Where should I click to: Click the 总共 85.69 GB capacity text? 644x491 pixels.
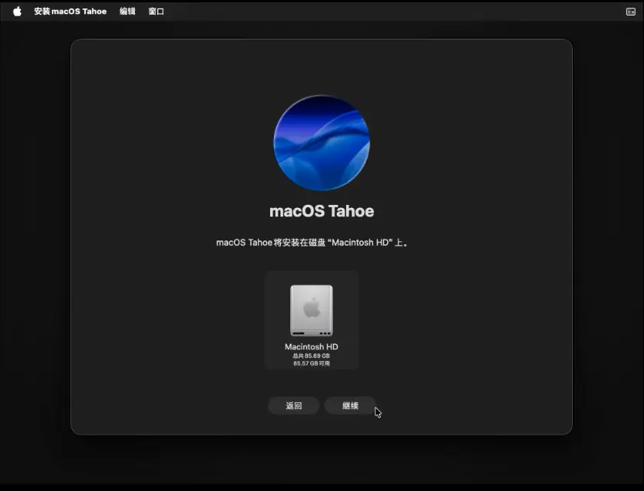coord(311,356)
